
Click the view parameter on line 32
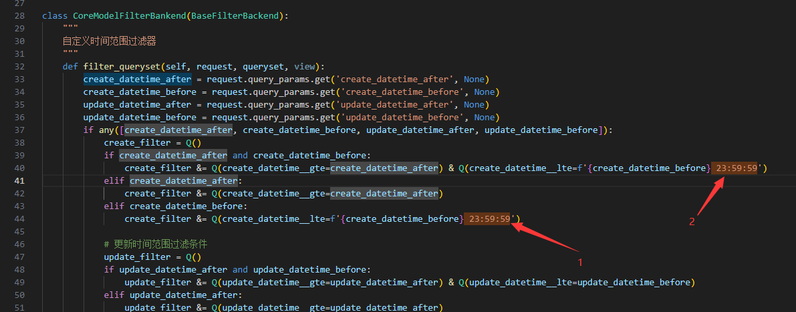305,66
